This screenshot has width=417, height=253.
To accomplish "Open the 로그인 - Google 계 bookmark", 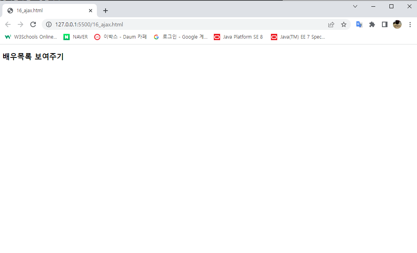I will click(181, 37).
